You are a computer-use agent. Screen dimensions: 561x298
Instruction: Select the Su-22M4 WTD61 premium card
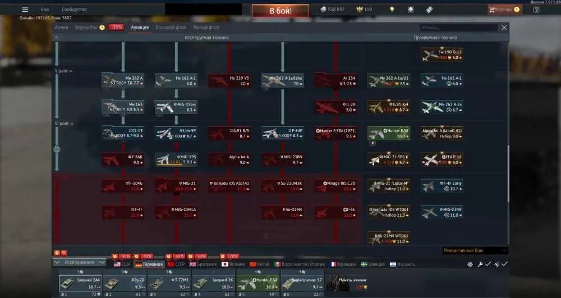[x=389, y=239]
